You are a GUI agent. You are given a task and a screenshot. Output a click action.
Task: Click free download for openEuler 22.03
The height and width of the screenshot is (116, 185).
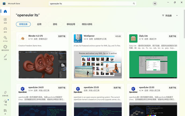click(x=172, y=88)
